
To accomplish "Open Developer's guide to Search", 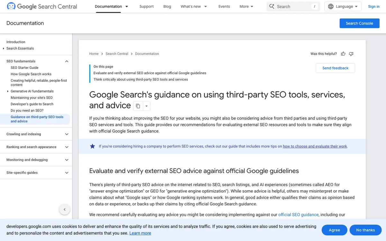I will (x=32, y=104).
